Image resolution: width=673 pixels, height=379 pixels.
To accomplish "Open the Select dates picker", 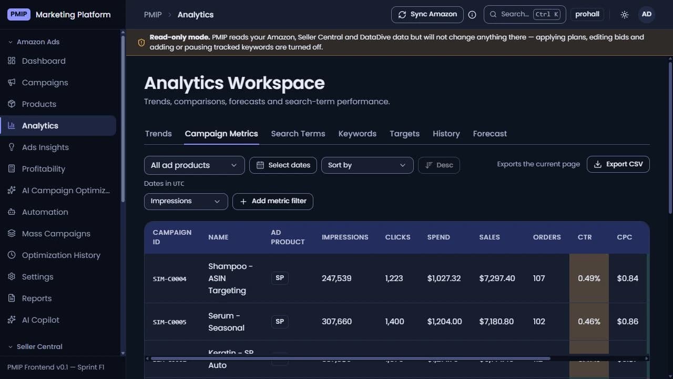I will pos(283,165).
